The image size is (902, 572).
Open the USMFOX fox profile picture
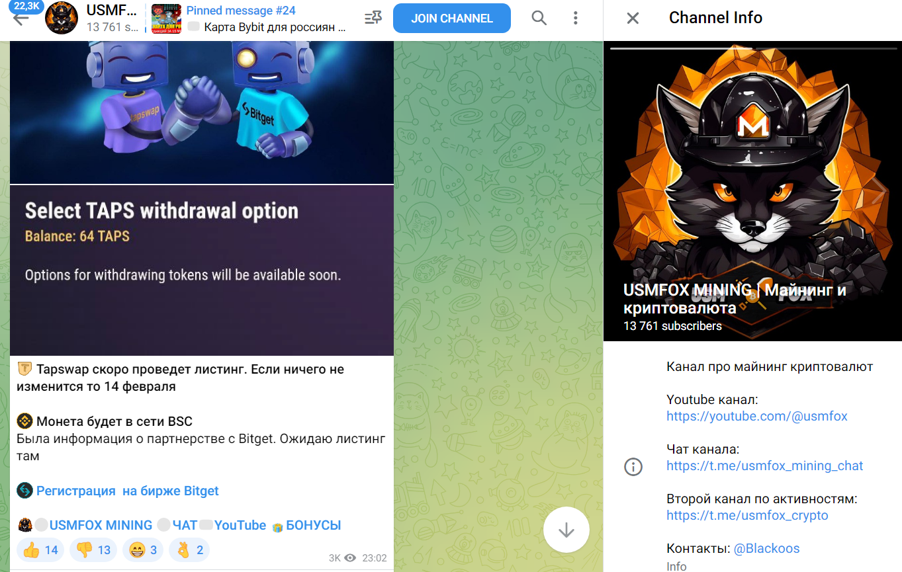[x=752, y=192]
